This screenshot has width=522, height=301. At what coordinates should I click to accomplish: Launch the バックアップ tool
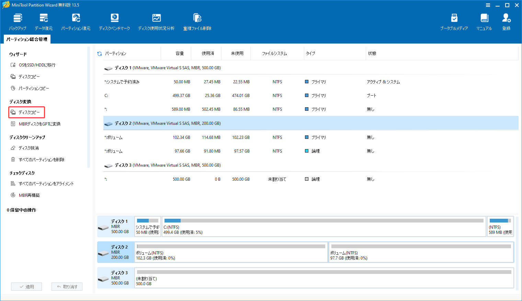click(18, 21)
